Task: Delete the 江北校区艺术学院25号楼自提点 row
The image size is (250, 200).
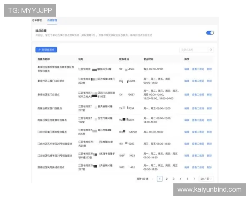Action: (x=209, y=144)
